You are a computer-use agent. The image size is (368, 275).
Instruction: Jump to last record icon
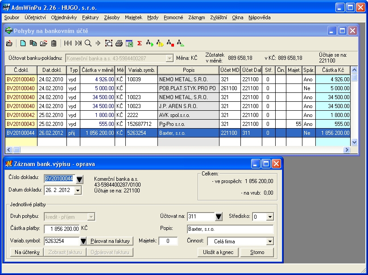78,43
